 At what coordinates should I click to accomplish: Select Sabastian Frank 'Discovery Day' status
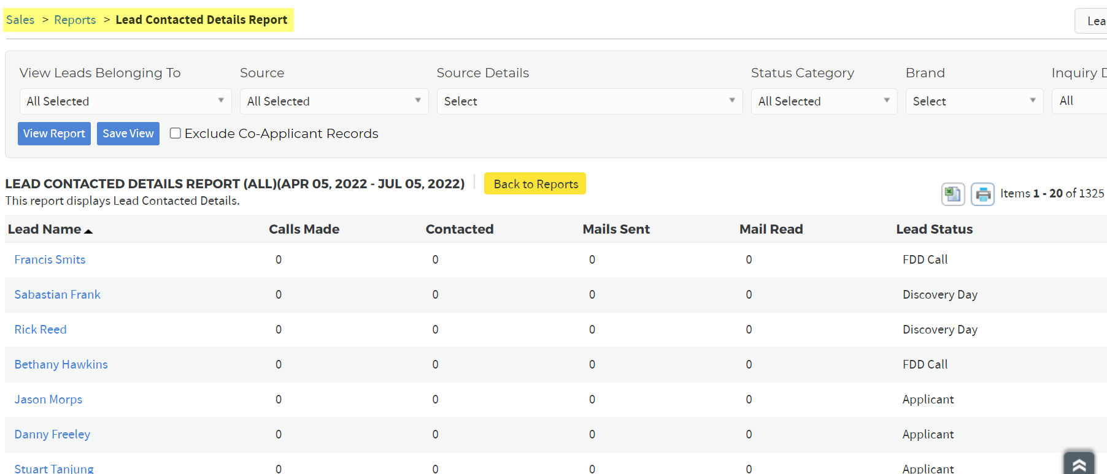939,294
